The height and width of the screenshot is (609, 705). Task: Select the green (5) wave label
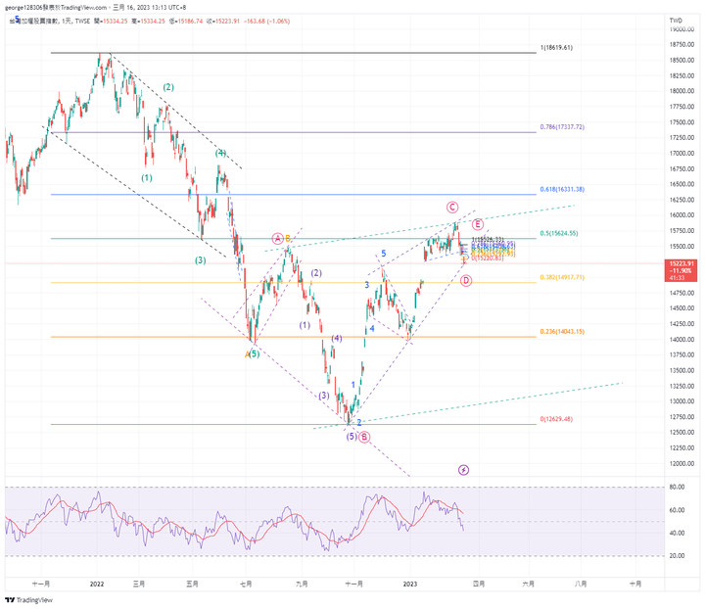click(x=254, y=354)
